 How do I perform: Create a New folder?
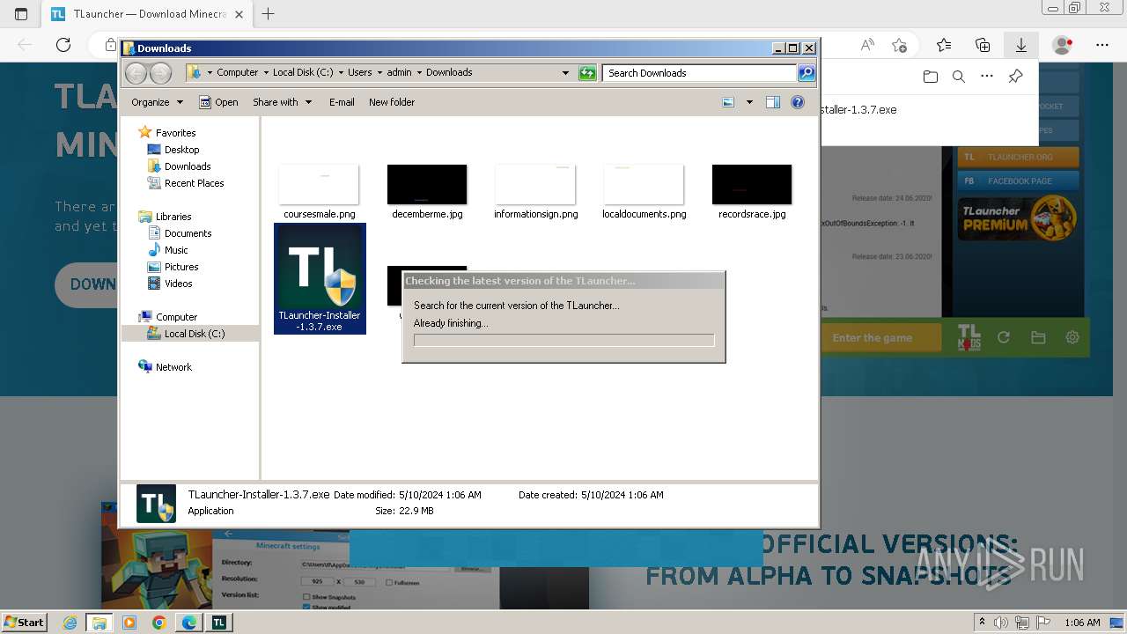pyautogui.click(x=392, y=102)
